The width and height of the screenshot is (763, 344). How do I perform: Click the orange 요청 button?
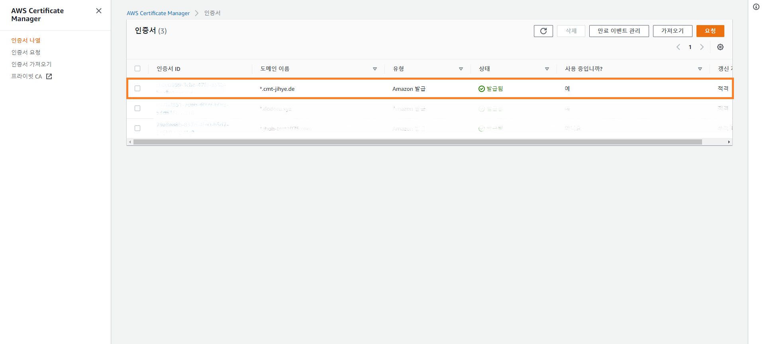710,31
